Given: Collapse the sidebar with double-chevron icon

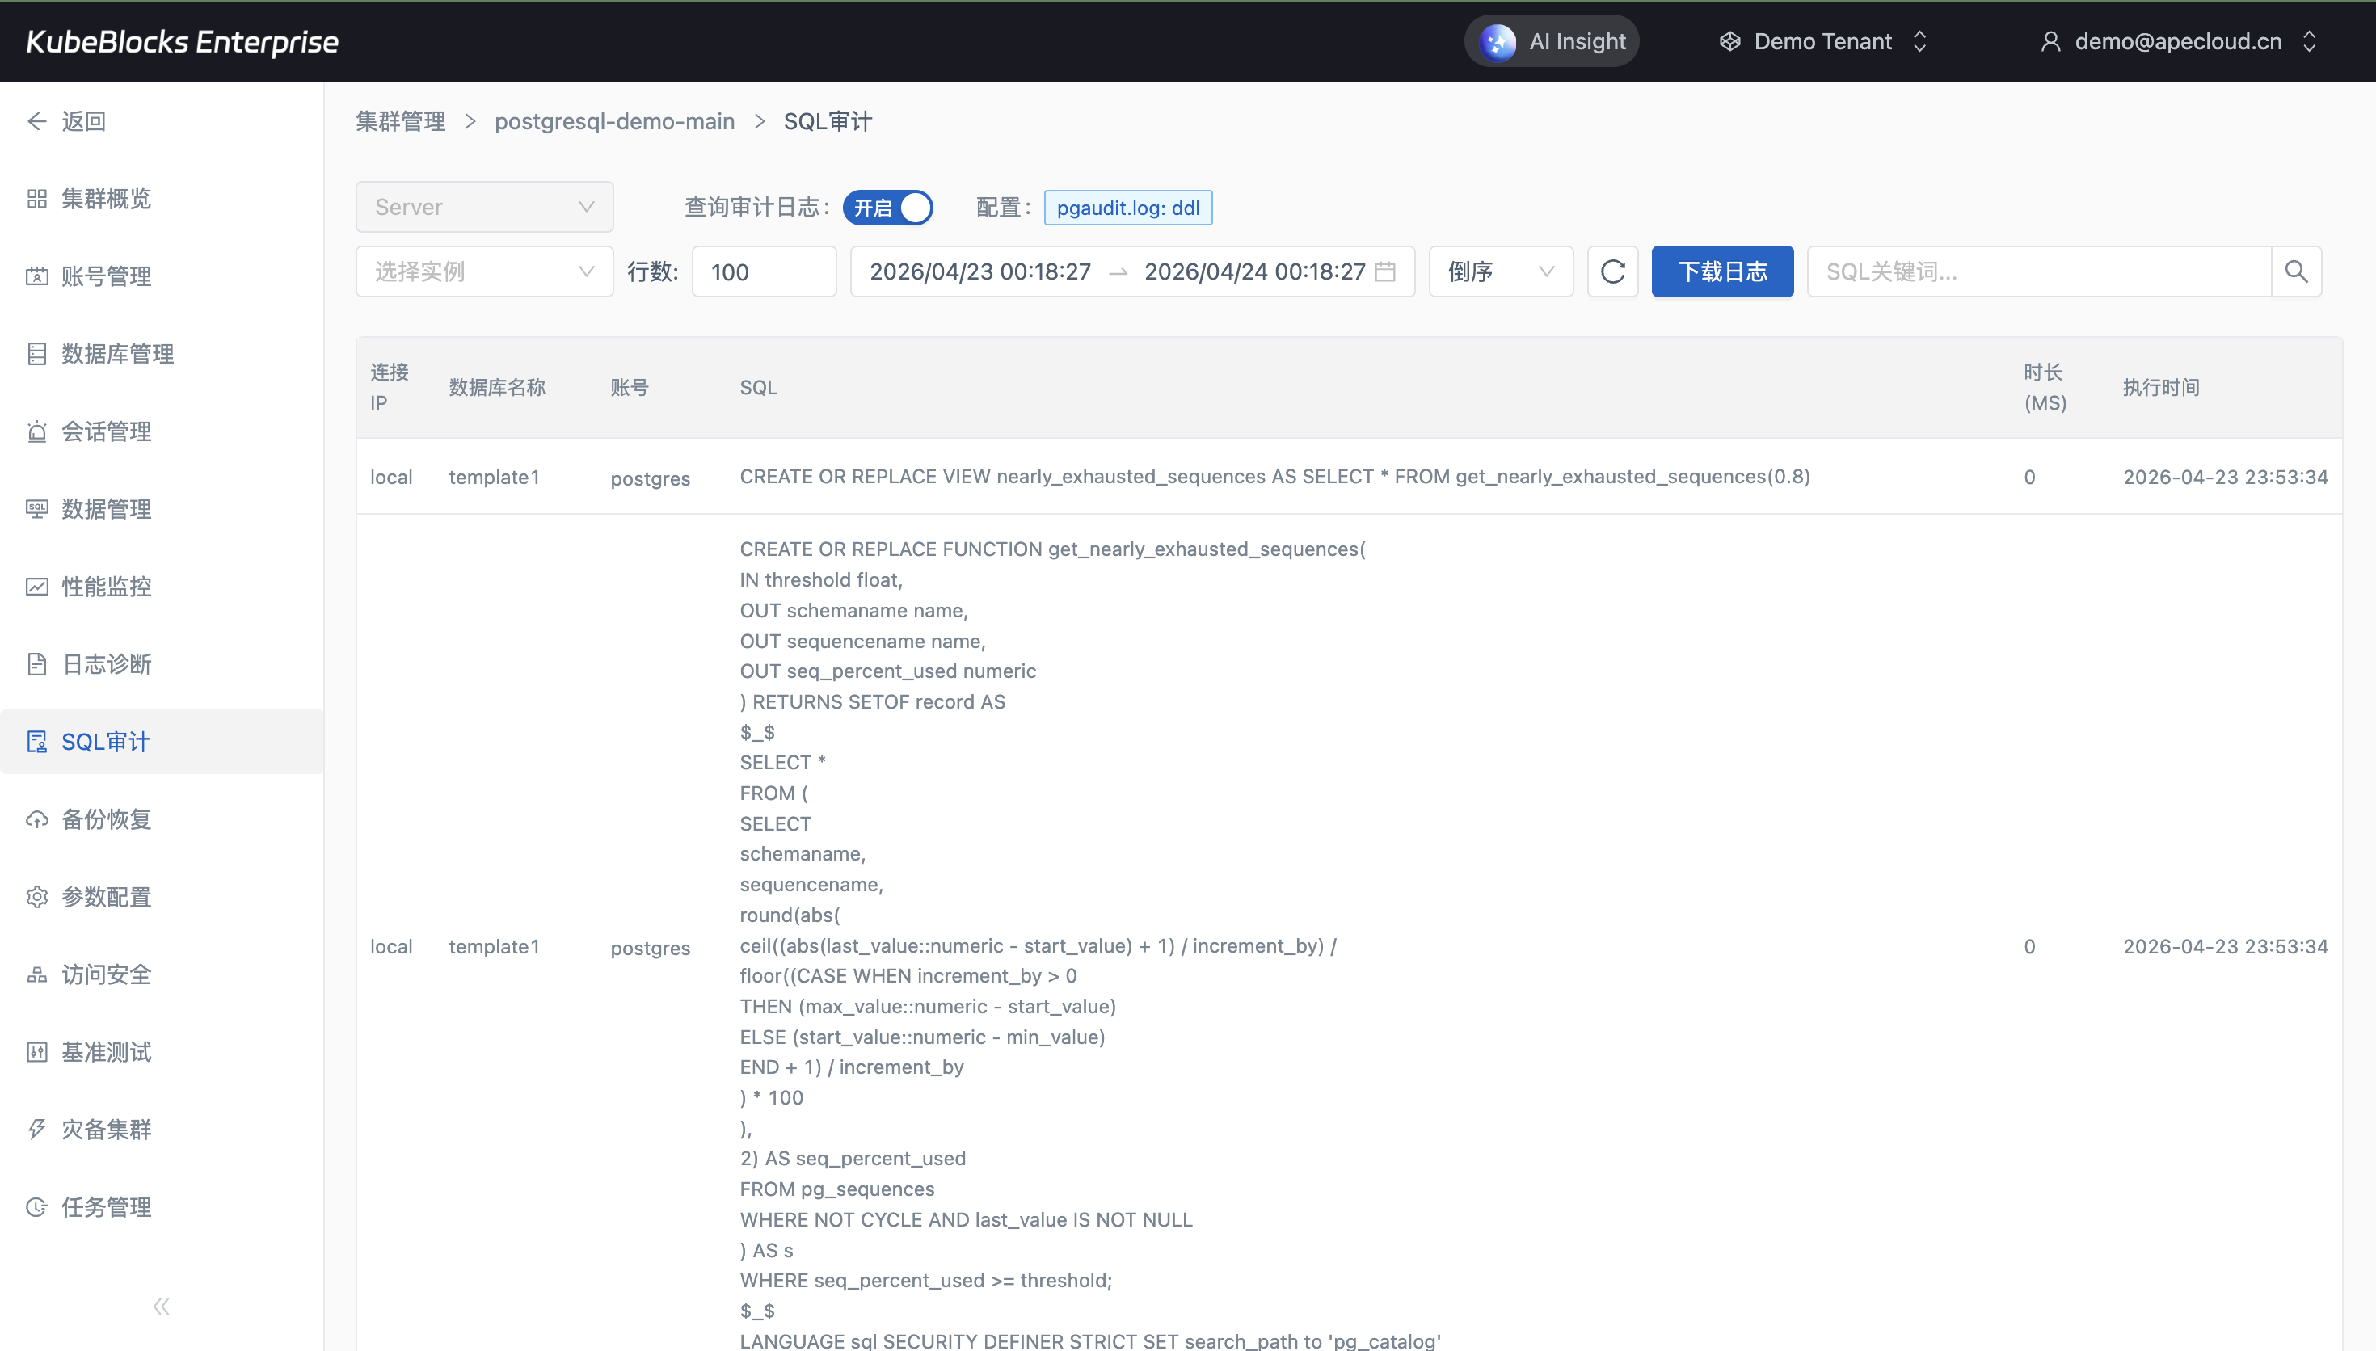Looking at the screenshot, I should [162, 1307].
